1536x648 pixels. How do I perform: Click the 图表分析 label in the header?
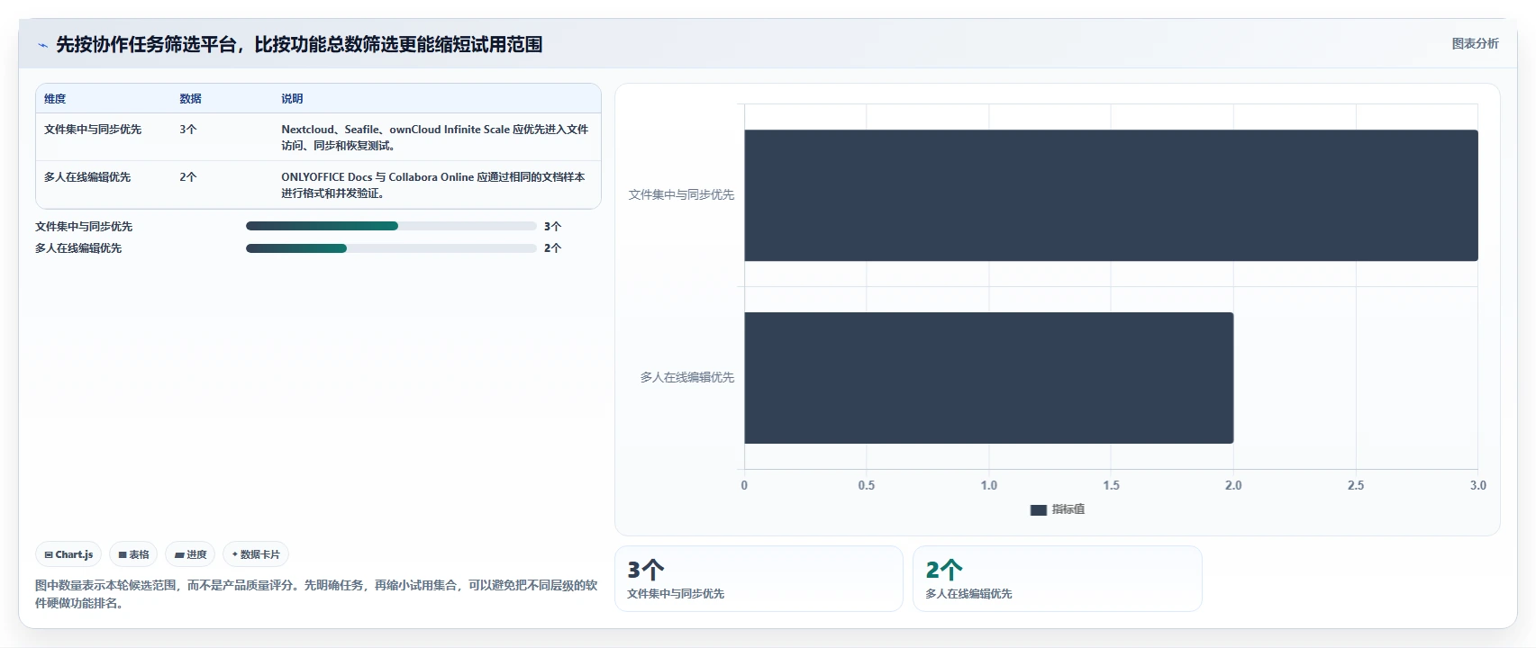point(1475,43)
